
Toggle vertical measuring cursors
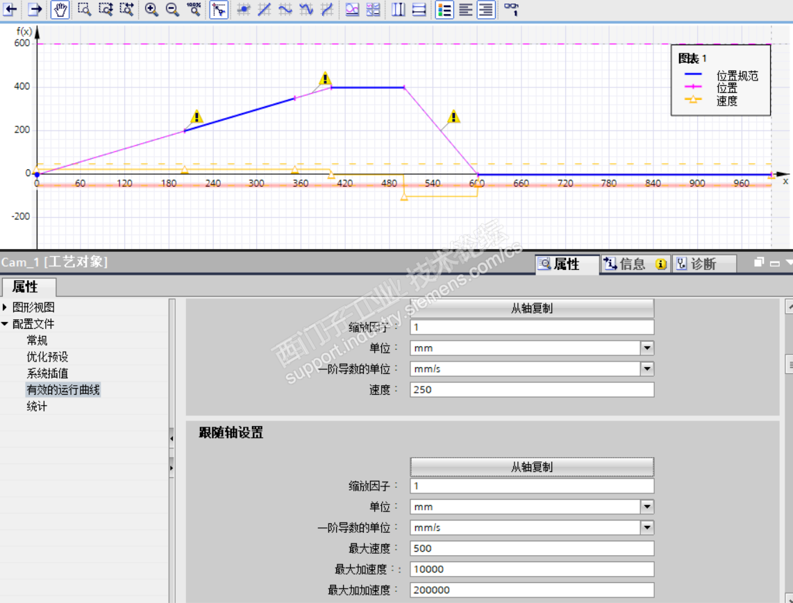coord(399,9)
